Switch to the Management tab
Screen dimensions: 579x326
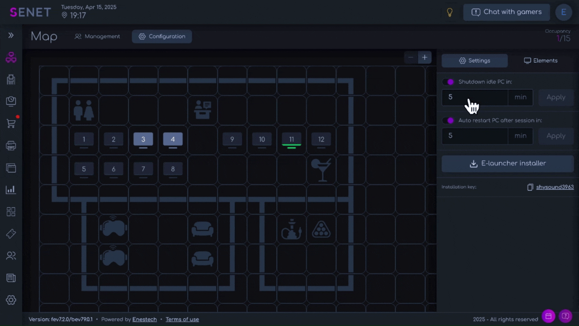[98, 37]
